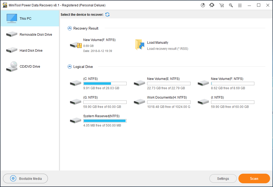Select saved New Volume(F: NTFS) recovery result icon
The image size is (273, 187).
[x=76, y=45]
